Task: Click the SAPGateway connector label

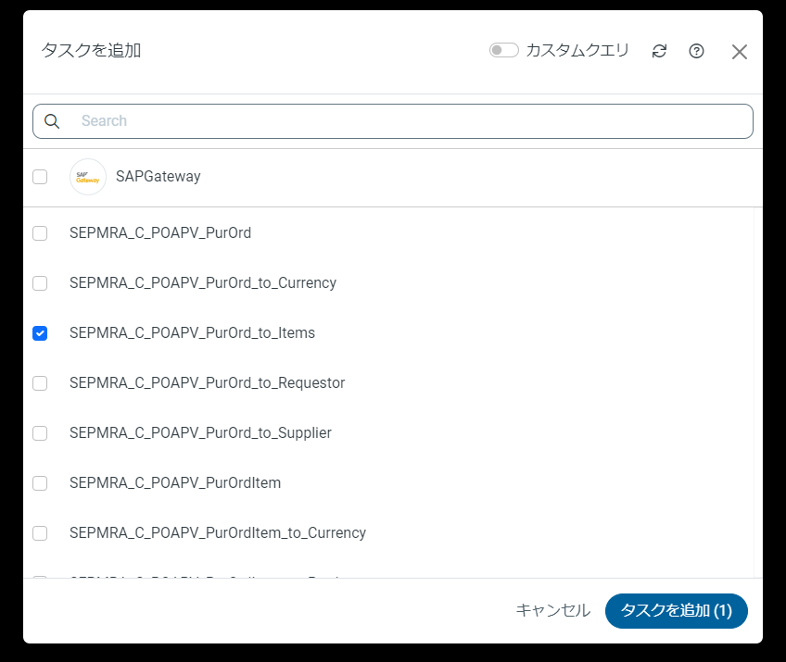Action: tap(158, 177)
